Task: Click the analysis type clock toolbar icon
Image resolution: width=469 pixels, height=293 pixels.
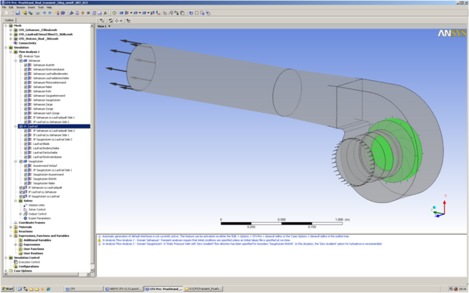Action: click(x=114, y=13)
